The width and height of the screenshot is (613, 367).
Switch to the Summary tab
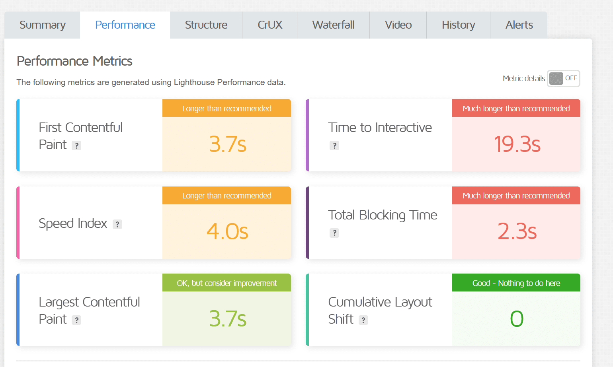42,25
